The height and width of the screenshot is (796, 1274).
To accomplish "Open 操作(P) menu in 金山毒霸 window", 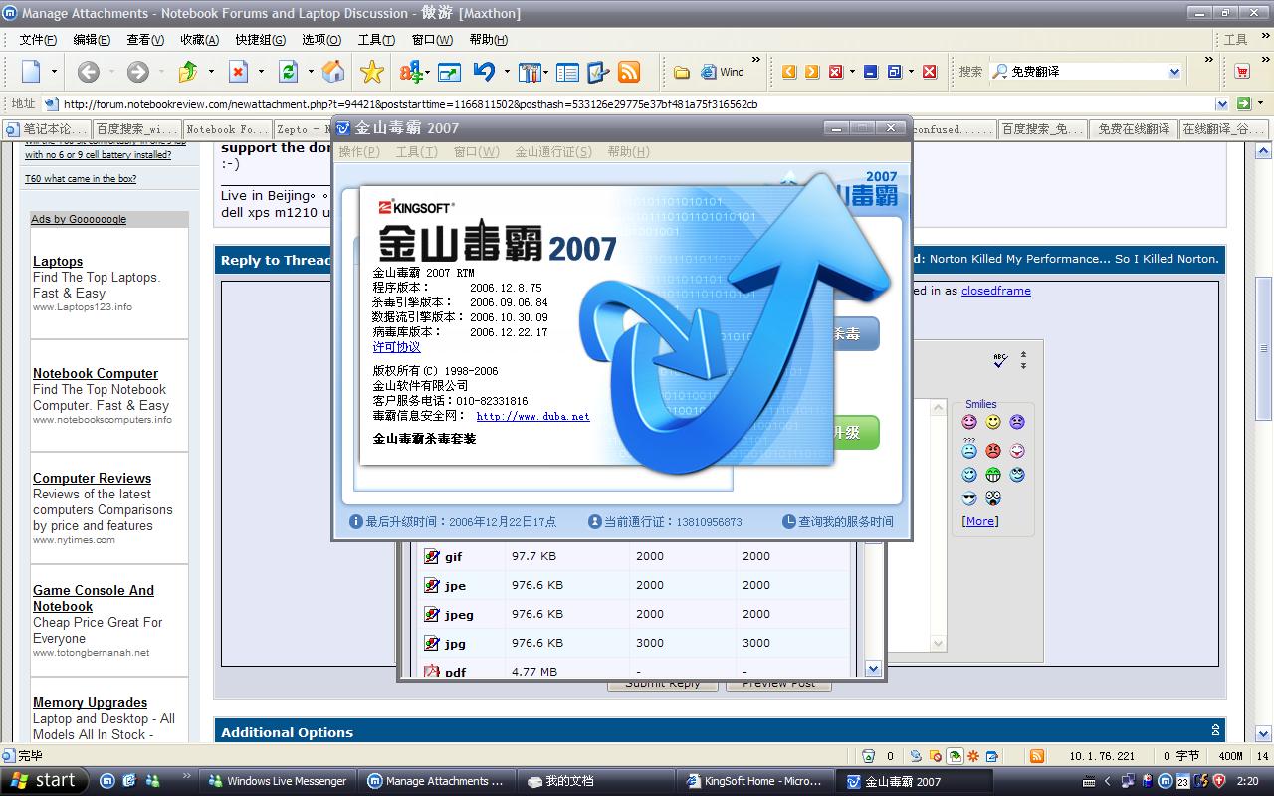I will pos(359,152).
